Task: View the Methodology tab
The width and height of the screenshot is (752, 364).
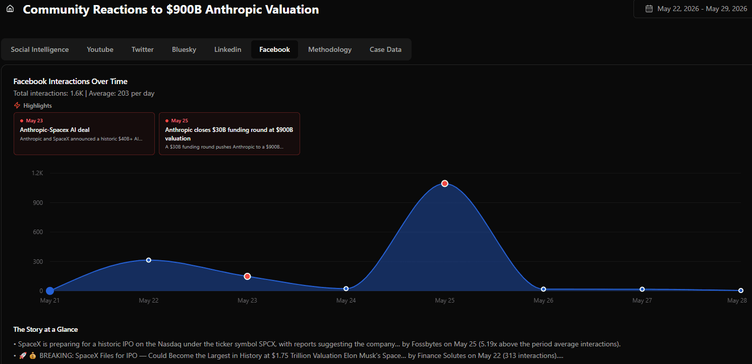Action: pyautogui.click(x=330, y=49)
